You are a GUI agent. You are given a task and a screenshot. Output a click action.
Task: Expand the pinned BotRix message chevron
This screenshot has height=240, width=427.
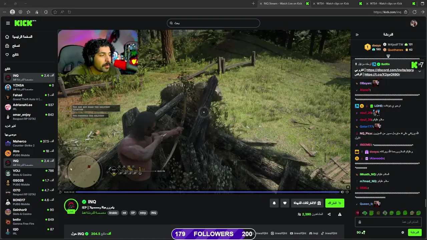point(420,71)
